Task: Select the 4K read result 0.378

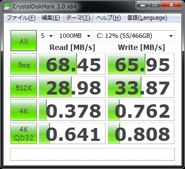Action: (72, 110)
